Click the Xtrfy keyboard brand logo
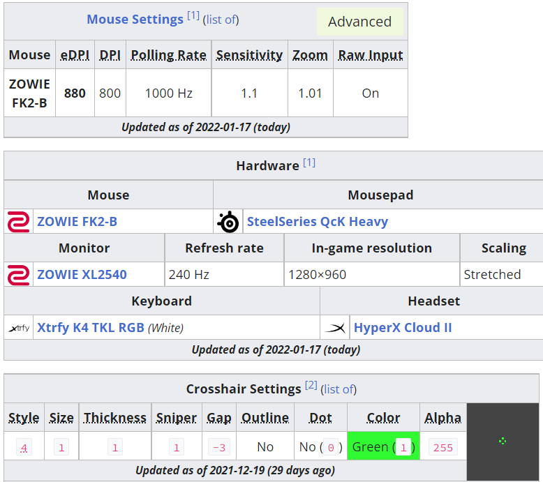 tap(19, 328)
